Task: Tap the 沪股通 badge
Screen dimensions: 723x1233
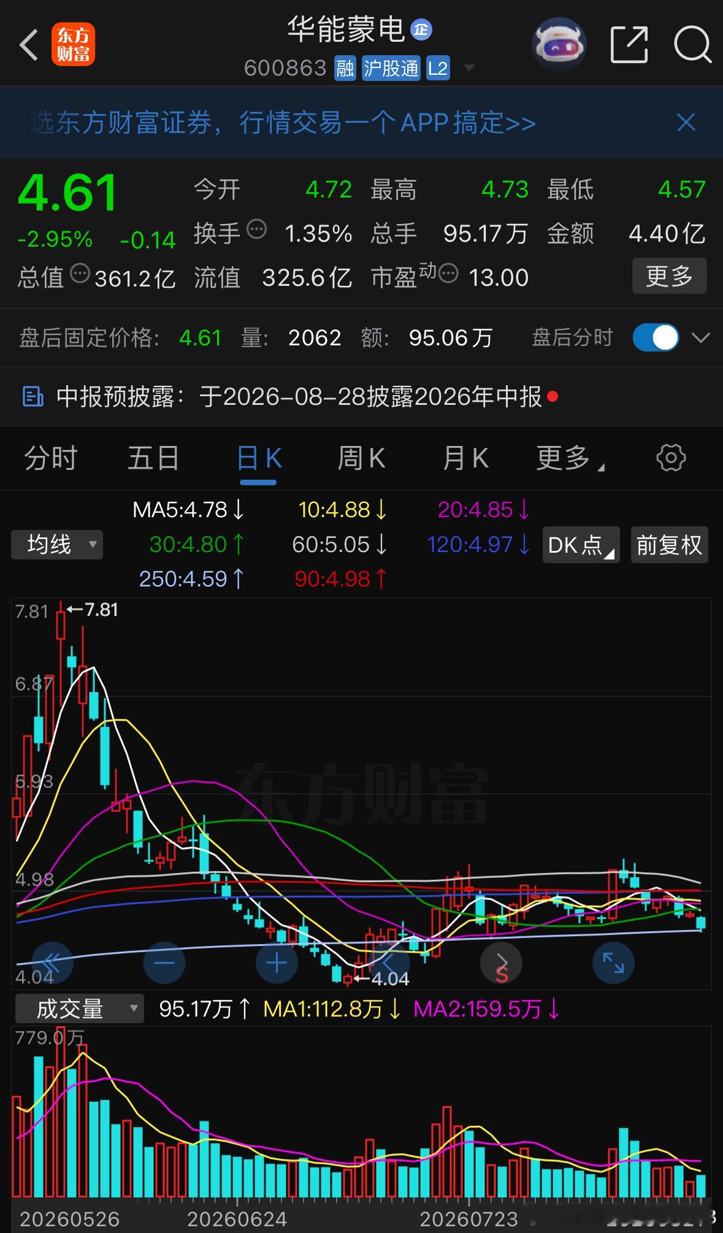Action: click(391, 68)
